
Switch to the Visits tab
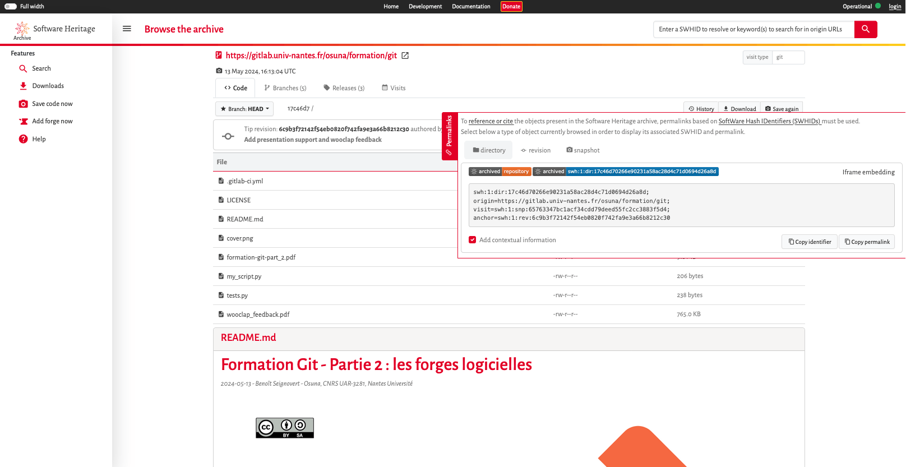pyautogui.click(x=394, y=88)
